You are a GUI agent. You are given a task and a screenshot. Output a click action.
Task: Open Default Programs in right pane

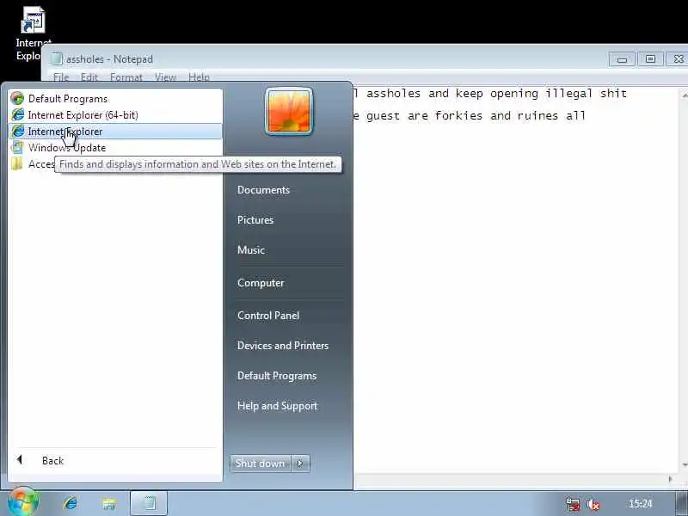pyautogui.click(x=277, y=376)
